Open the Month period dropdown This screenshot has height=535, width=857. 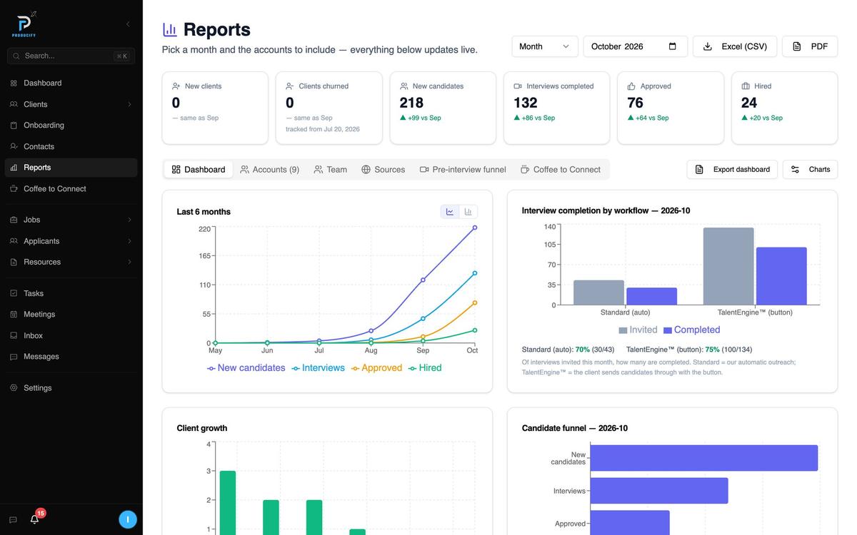(x=545, y=46)
